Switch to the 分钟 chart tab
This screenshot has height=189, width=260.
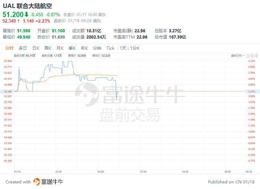click(97, 48)
